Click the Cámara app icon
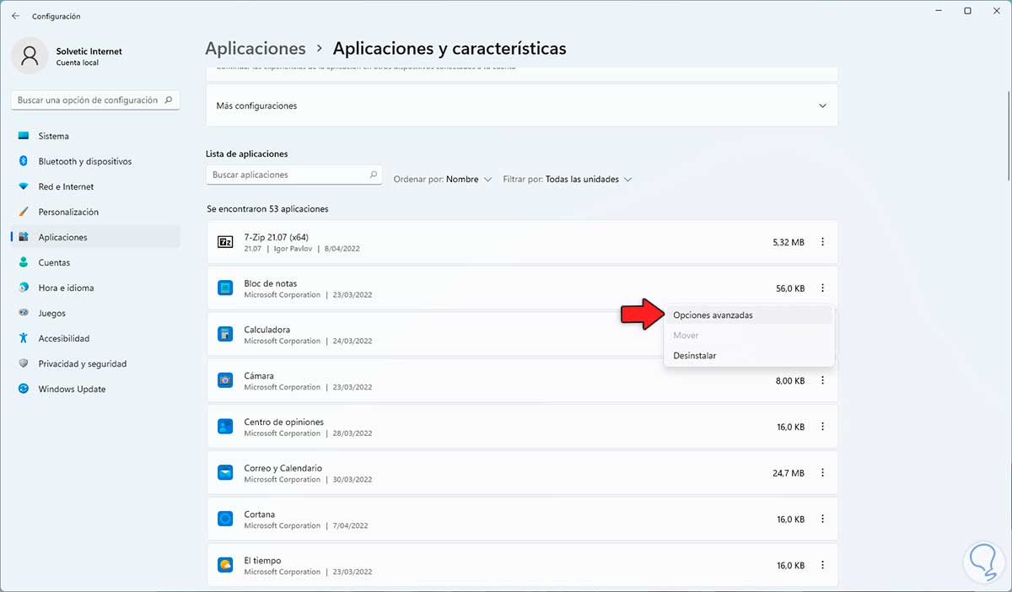Screen dimensions: 1012x592 [x=225, y=380]
